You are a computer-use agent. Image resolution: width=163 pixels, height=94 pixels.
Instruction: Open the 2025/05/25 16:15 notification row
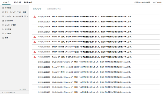(96, 77)
